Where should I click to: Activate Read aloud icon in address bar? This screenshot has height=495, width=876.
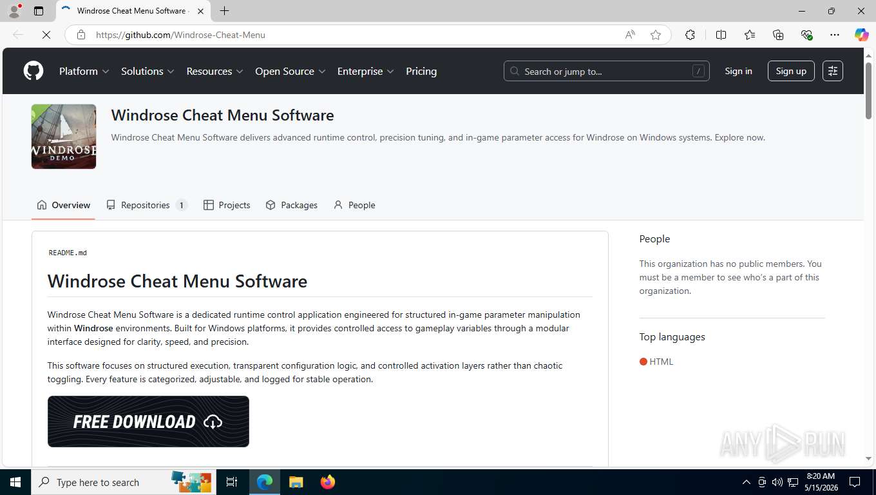(630, 35)
